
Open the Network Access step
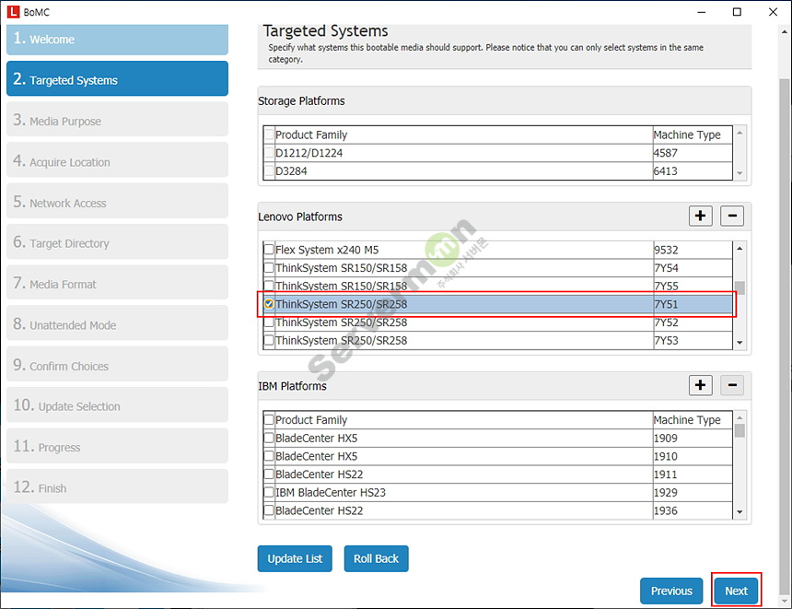117,202
